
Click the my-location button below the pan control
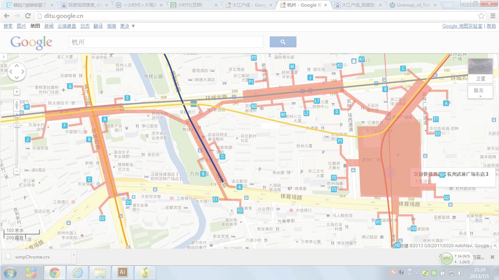point(17,92)
